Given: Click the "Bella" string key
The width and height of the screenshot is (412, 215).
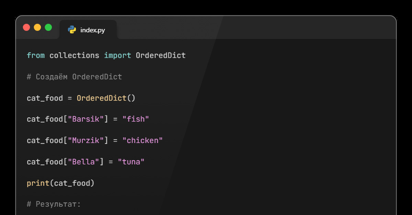Looking at the screenshot, I should coord(83,162).
